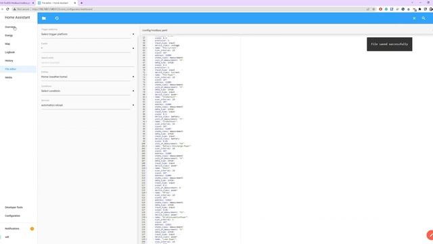The height and width of the screenshot is (244, 433).
Task: Click the browser reload button
Action: pyautogui.click(x=7, y=9)
